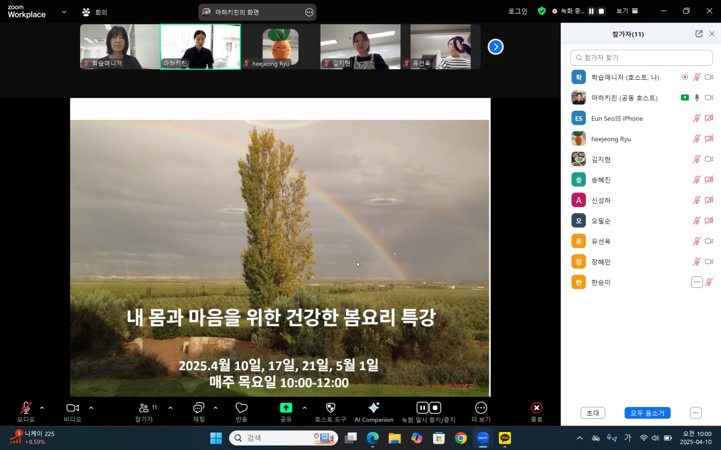Image resolution: width=721 pixels, height=450 pixels.
Task: Open Microsoft Edge from taskbar
Action: click(x=372, y=438)
